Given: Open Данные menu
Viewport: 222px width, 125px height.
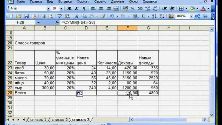Looking at the screenshot, I should tap(118, 2).
